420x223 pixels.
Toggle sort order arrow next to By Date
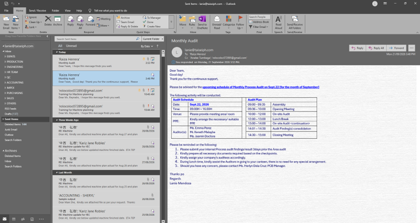[157, 46]
